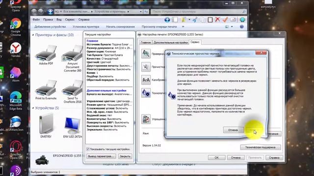The image size is (314, 176).
Task: Click the red X delete icon
Action: [217, 20]
